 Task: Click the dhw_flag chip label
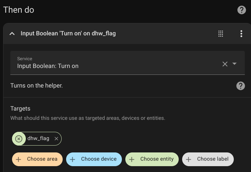coord(38,139)
